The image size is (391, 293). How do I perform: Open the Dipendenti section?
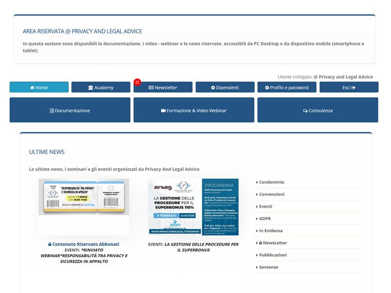point(225,87)
